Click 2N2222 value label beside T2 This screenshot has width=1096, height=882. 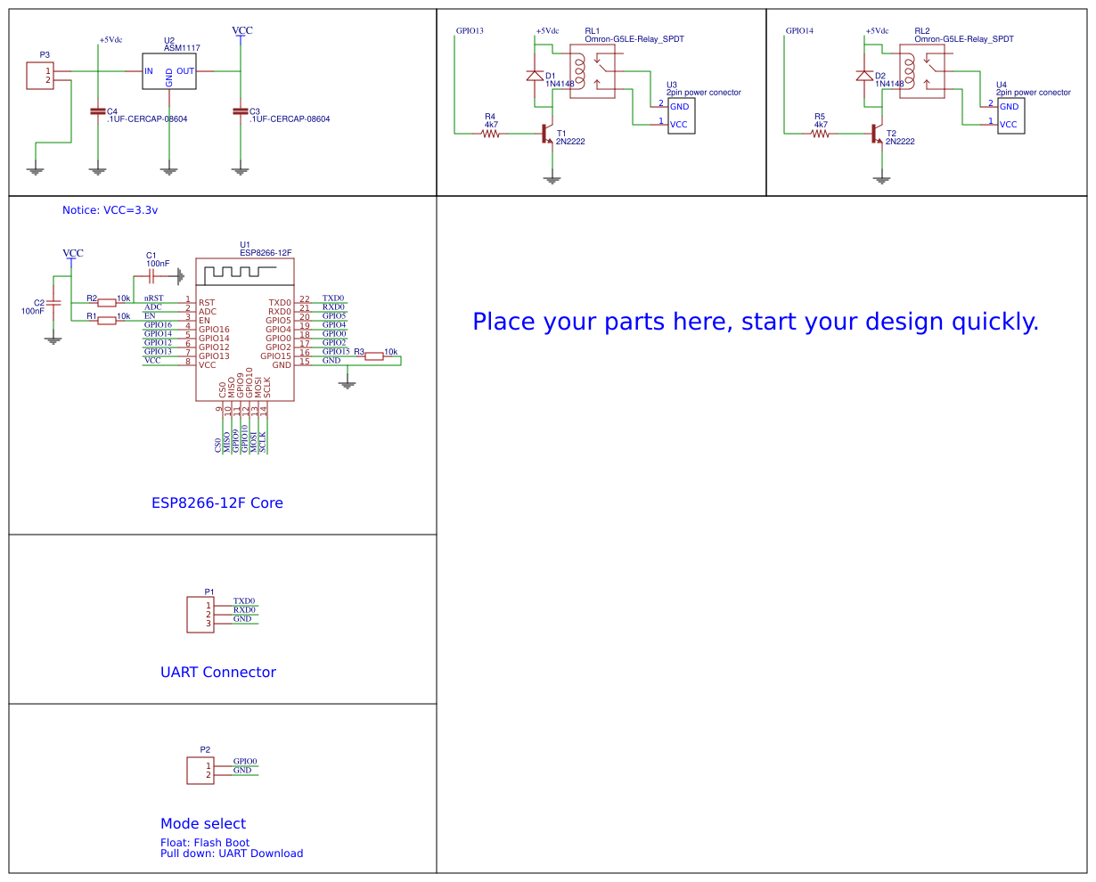[x=900, y=142]
